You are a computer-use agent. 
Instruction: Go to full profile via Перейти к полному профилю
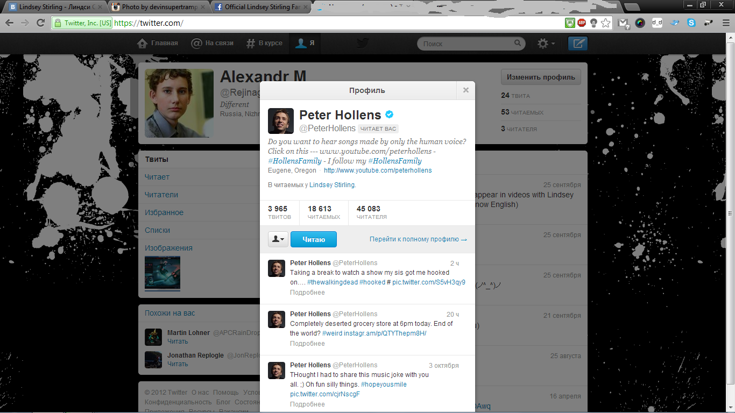click(x=418, y=239)
